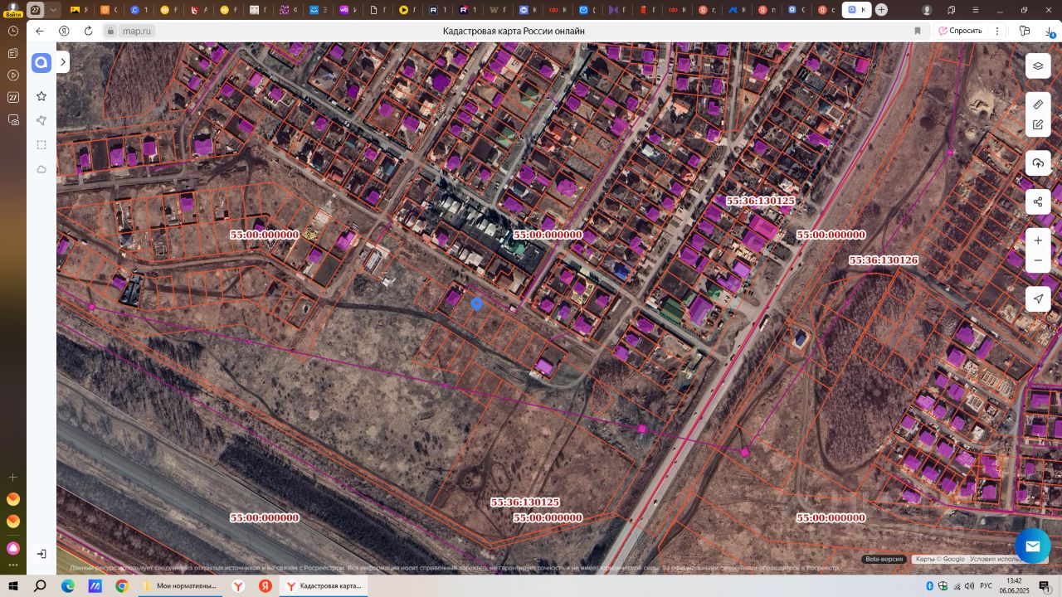Screen dimensions: 1062x597
Task: Click the Yandex home Я button in toolbar
Action: tap(64, 31)
